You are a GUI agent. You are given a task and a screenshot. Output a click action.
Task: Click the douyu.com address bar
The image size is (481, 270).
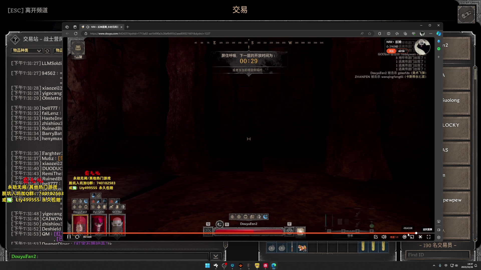[x=220, y=33]
